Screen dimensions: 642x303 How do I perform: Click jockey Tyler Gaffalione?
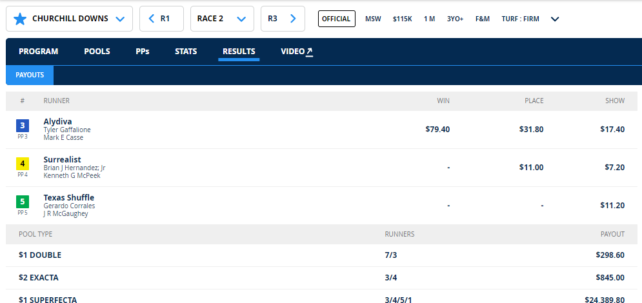67,130
